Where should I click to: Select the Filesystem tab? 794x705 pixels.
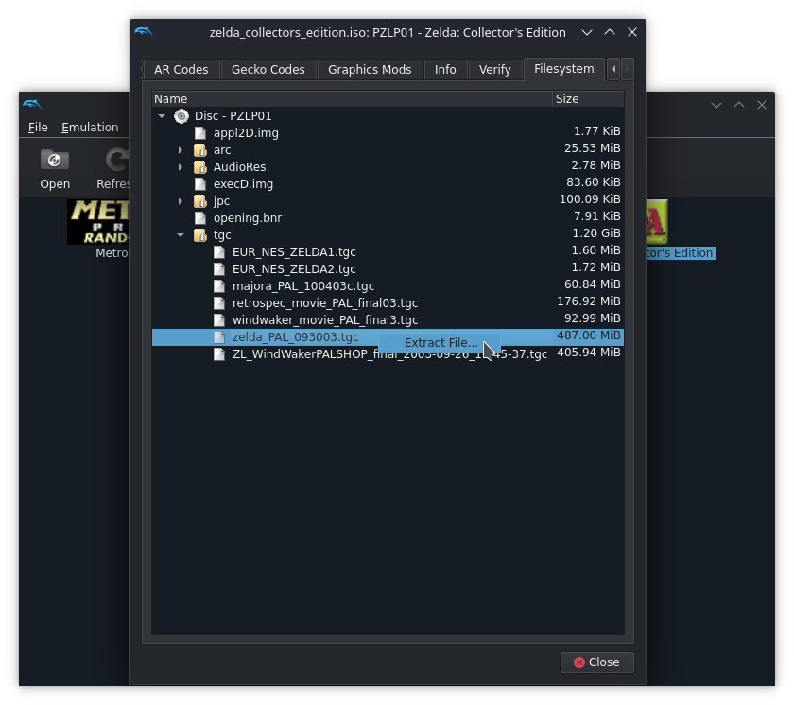tap(563, 68)
